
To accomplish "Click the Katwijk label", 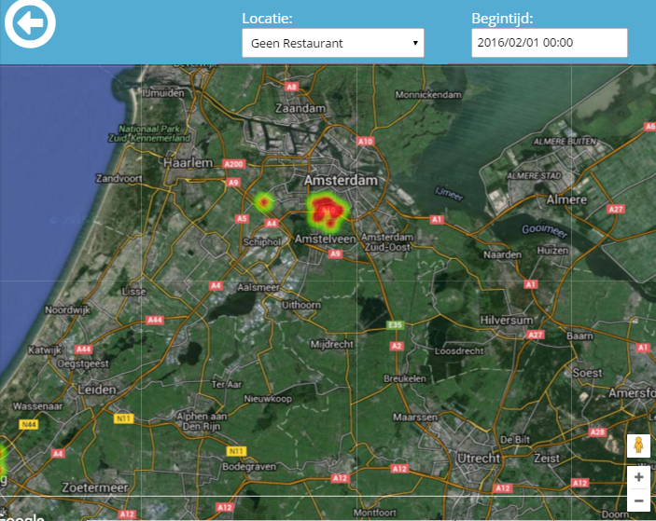I will [45, 350].
